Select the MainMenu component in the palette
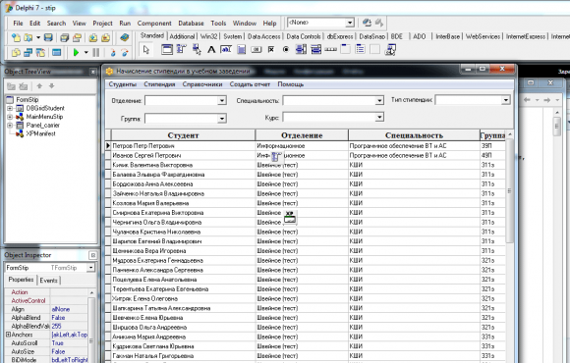This screenshot has height=363, width=570. [181, 50]
